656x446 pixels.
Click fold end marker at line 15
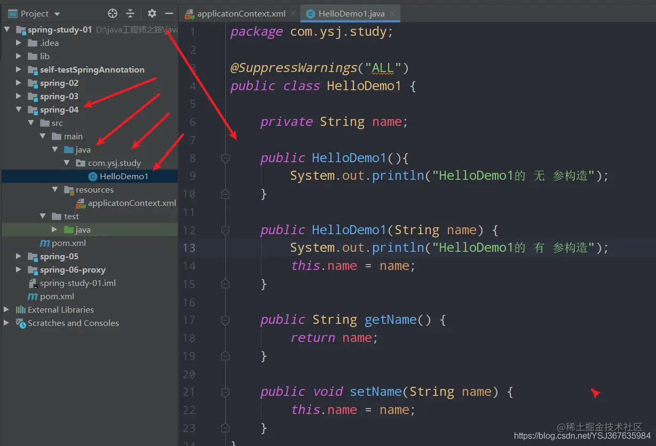[x=225, y=284]
